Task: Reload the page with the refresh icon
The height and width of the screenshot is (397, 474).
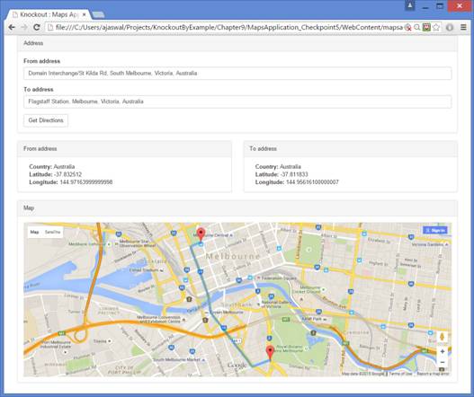Action: [37, 28]
